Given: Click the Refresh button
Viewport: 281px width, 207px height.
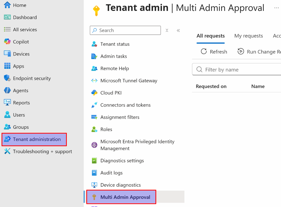Looking at the screenshot, I should 214,52.
